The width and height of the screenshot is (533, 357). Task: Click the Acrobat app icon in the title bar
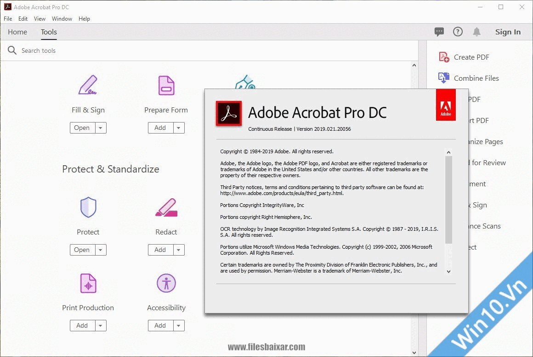coord(7,7)
